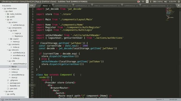Select App.js in the sidebar
Image resolution: width=181 pixels, height=101 pixels.
(14, 66)
